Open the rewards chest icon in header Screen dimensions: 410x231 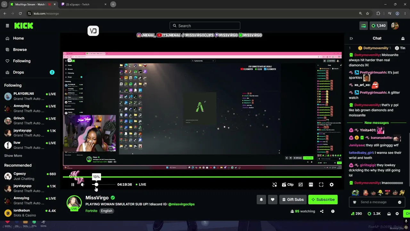point(364,26)
